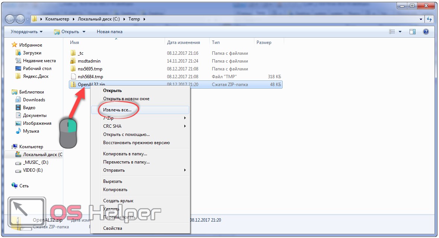Click the Новая папка button
This screenshot has width=439, height=238.
(109, 32)
